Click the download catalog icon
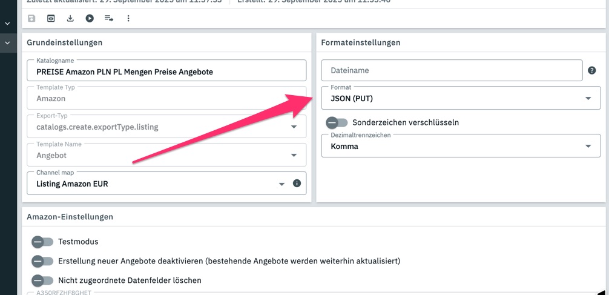 70,19
